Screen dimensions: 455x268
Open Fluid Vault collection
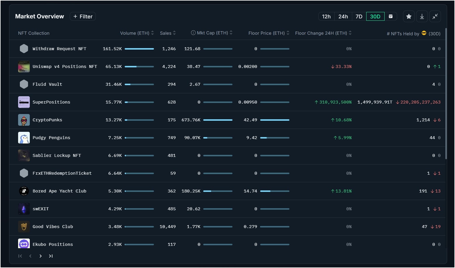pyautogui.click(x=47, y=84)
